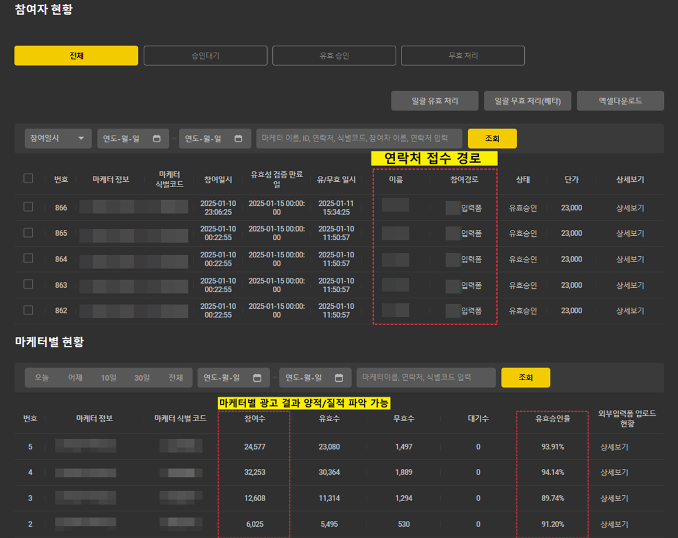Select the 30일 period filter
The height and width of the screenshot is (538, 678).
[x=142, y=378]
